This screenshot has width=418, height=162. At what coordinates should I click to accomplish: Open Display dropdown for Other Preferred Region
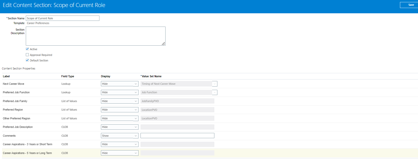pos(120,118)
